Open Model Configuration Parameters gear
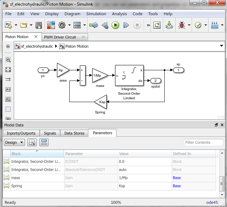This screenshot has width=227, height=207. pos(62,25)
